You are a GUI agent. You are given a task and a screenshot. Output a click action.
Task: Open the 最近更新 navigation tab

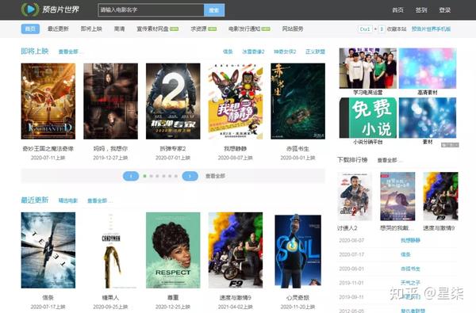pos(58,29)
